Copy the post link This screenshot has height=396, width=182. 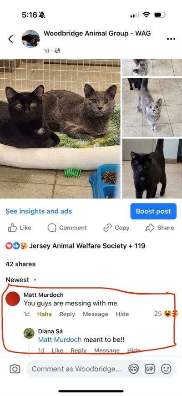tap(116, 228)
